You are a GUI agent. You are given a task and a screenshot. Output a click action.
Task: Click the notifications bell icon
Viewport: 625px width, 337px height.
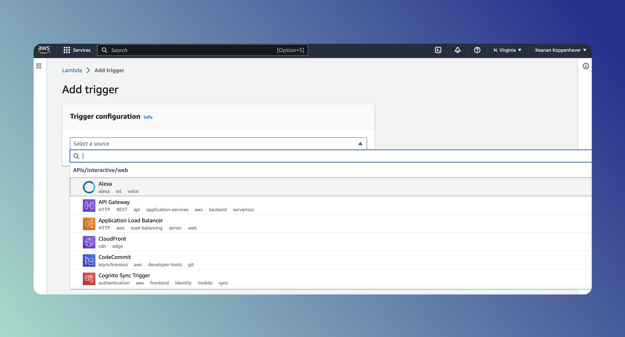point(457,50)
